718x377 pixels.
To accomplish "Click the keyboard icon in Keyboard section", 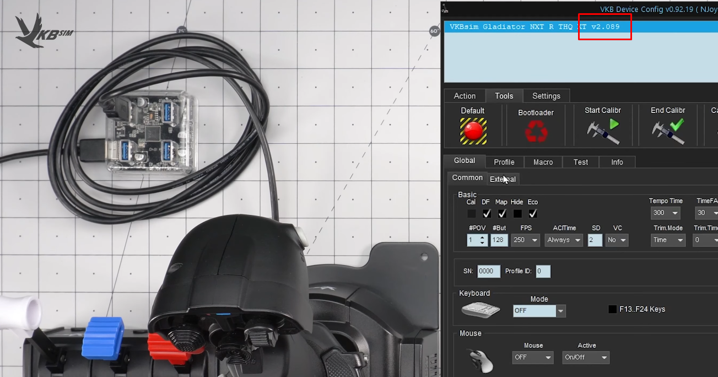I will [481, 310].
